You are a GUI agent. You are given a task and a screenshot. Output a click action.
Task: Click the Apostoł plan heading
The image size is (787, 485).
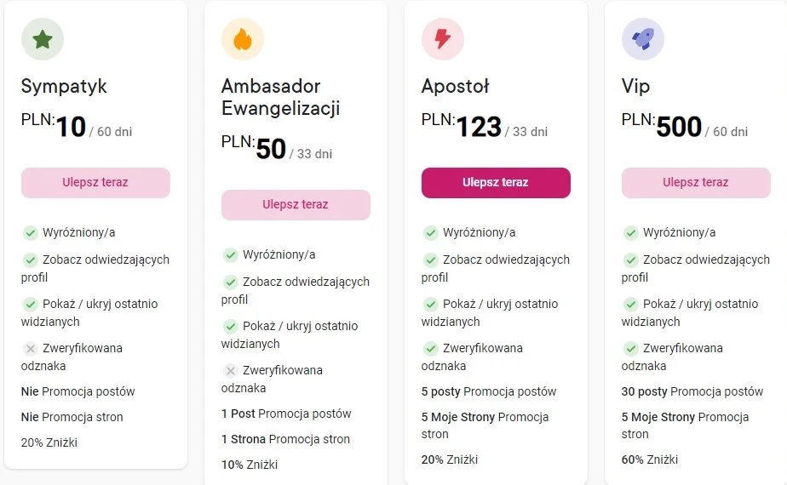click(x=455, y=86)
